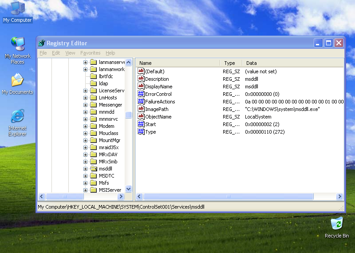This screenshot has width=355, height=253.
Task: Click tree pane scroll left arrow
Action: [42, 196]
